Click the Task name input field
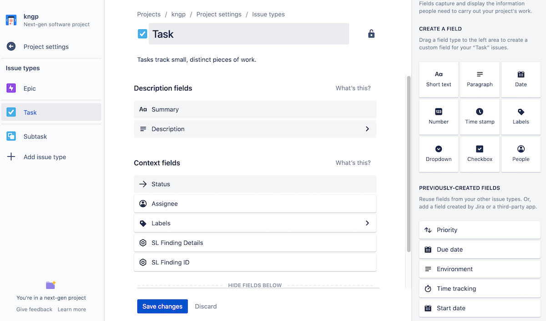The height and width of the screenshot is (321, 546). pos(249,34)
